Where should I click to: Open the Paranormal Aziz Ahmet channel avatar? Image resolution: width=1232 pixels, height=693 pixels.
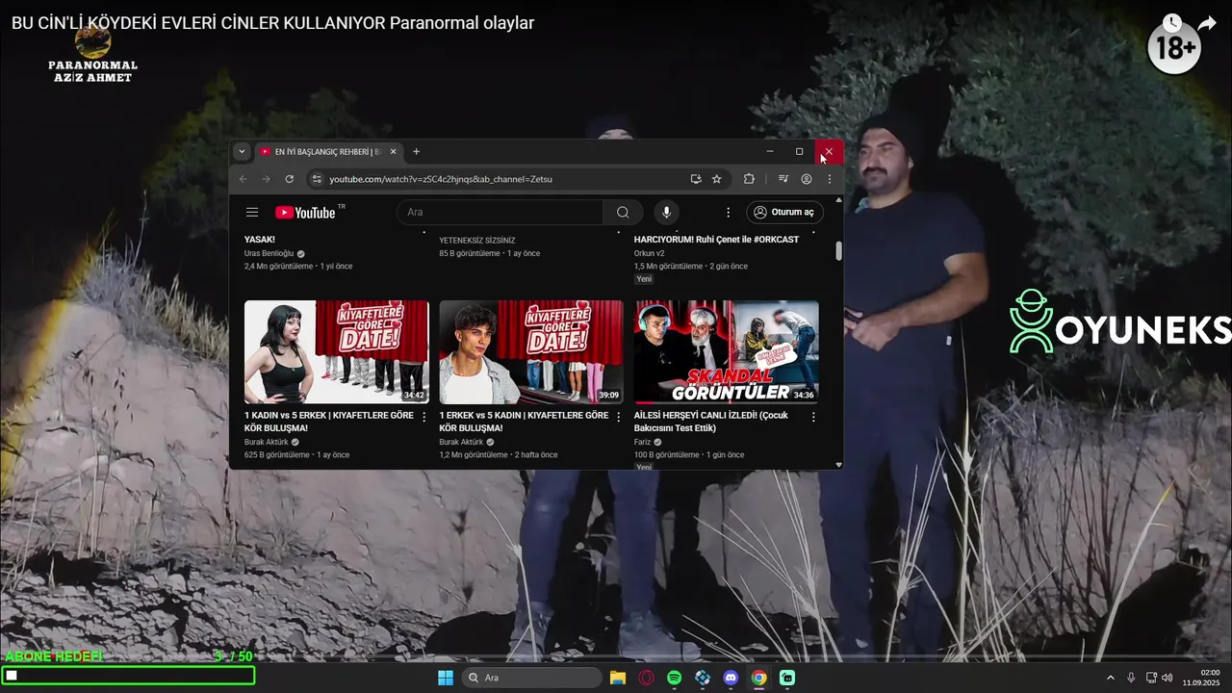93,41
